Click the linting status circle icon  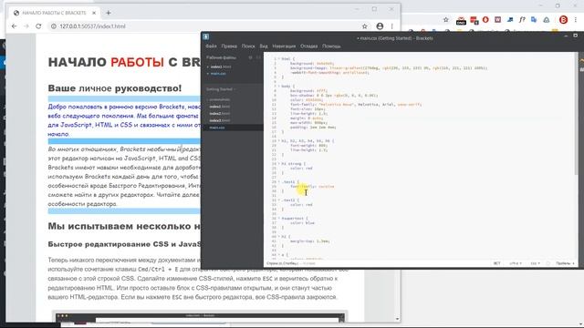coord(547,263)
